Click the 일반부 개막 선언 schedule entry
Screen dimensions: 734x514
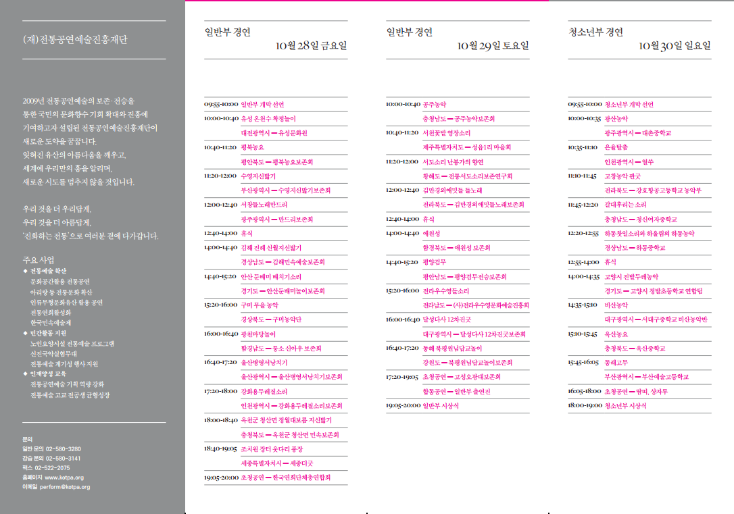(262, 105)
